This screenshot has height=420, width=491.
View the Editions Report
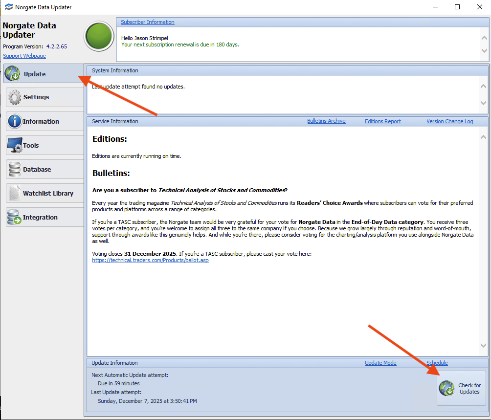[x=382, y=121]
